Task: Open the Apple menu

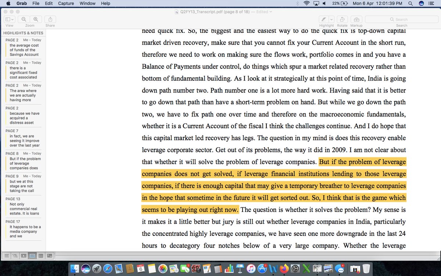Action: 8,3
